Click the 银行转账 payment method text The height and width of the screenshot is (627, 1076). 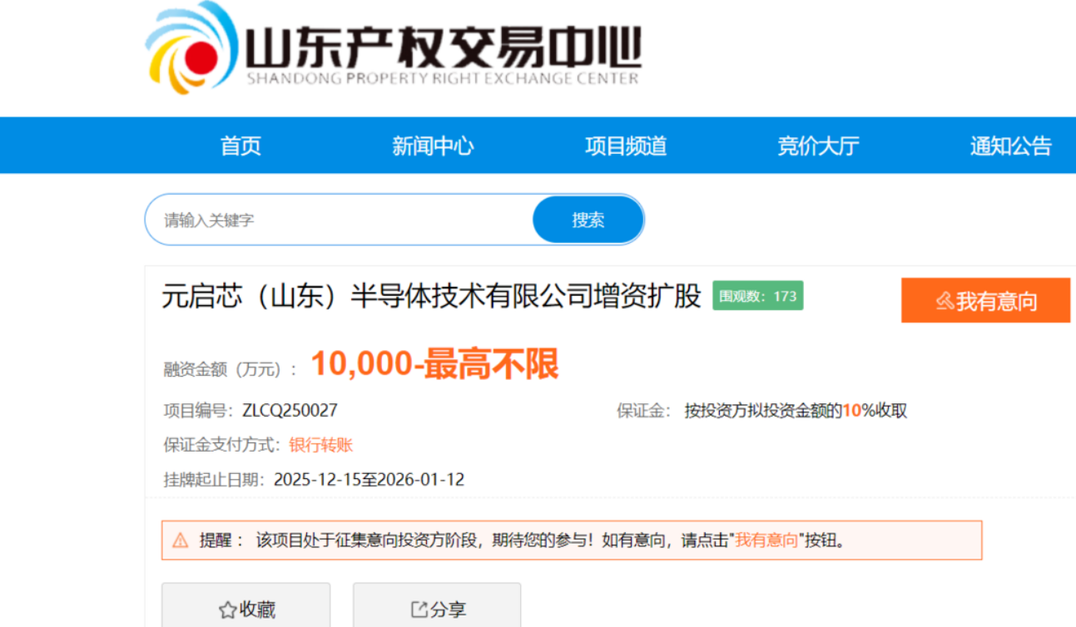click(321, 445)
